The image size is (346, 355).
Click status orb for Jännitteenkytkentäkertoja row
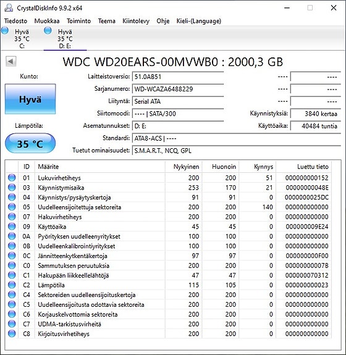[x=12, y=256]
